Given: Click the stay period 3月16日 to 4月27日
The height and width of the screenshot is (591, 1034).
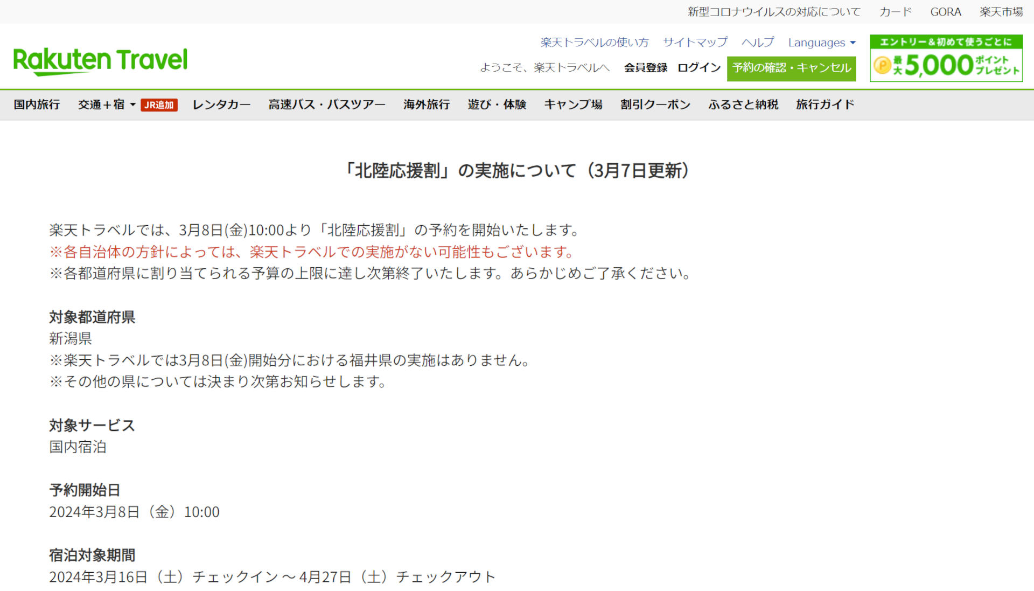Looking at the screenshot, I should 273,577.
